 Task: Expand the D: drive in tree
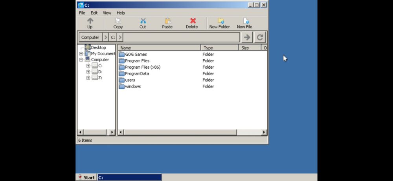[x=88, y=72]
